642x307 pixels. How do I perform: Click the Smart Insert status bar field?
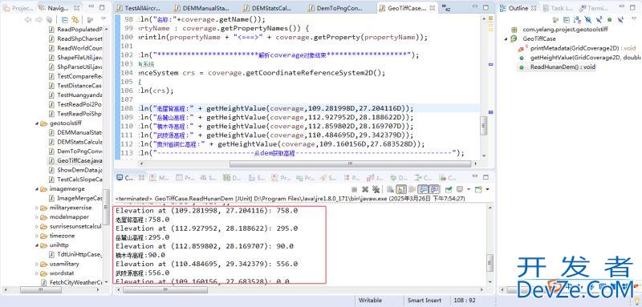[425, 300]
